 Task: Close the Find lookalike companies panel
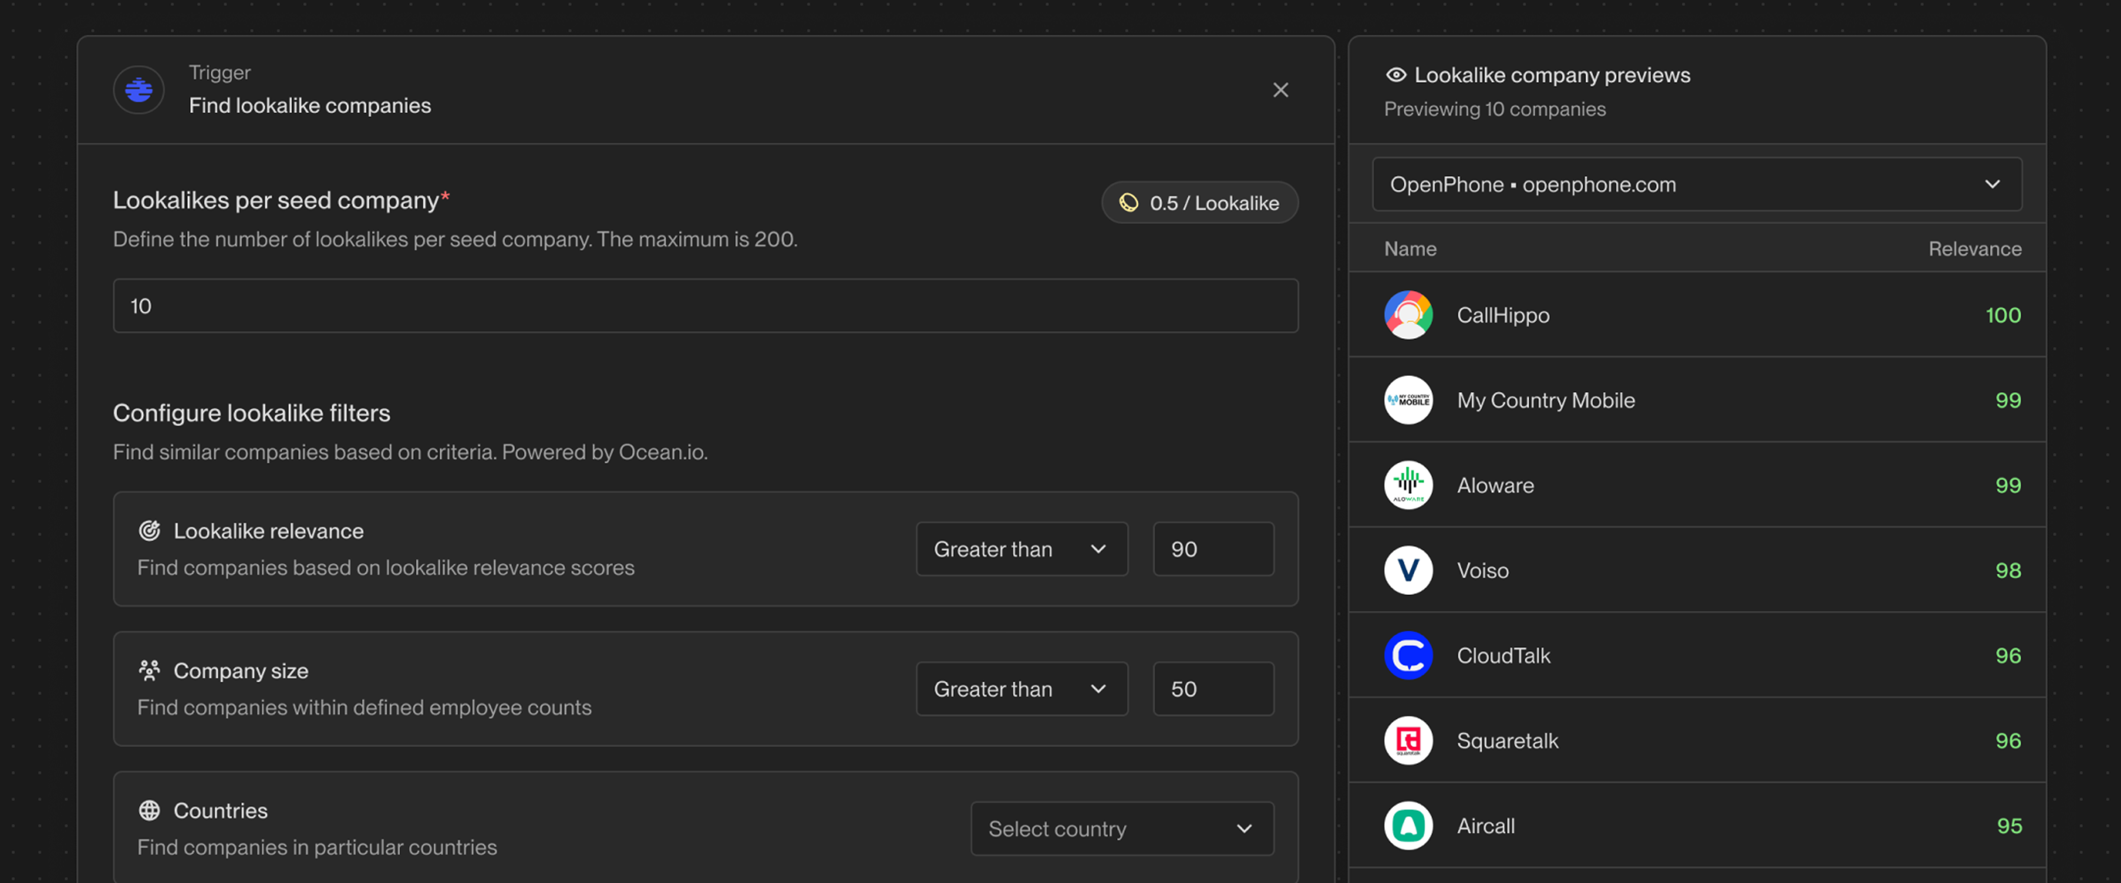click(x=1280, y=90)
